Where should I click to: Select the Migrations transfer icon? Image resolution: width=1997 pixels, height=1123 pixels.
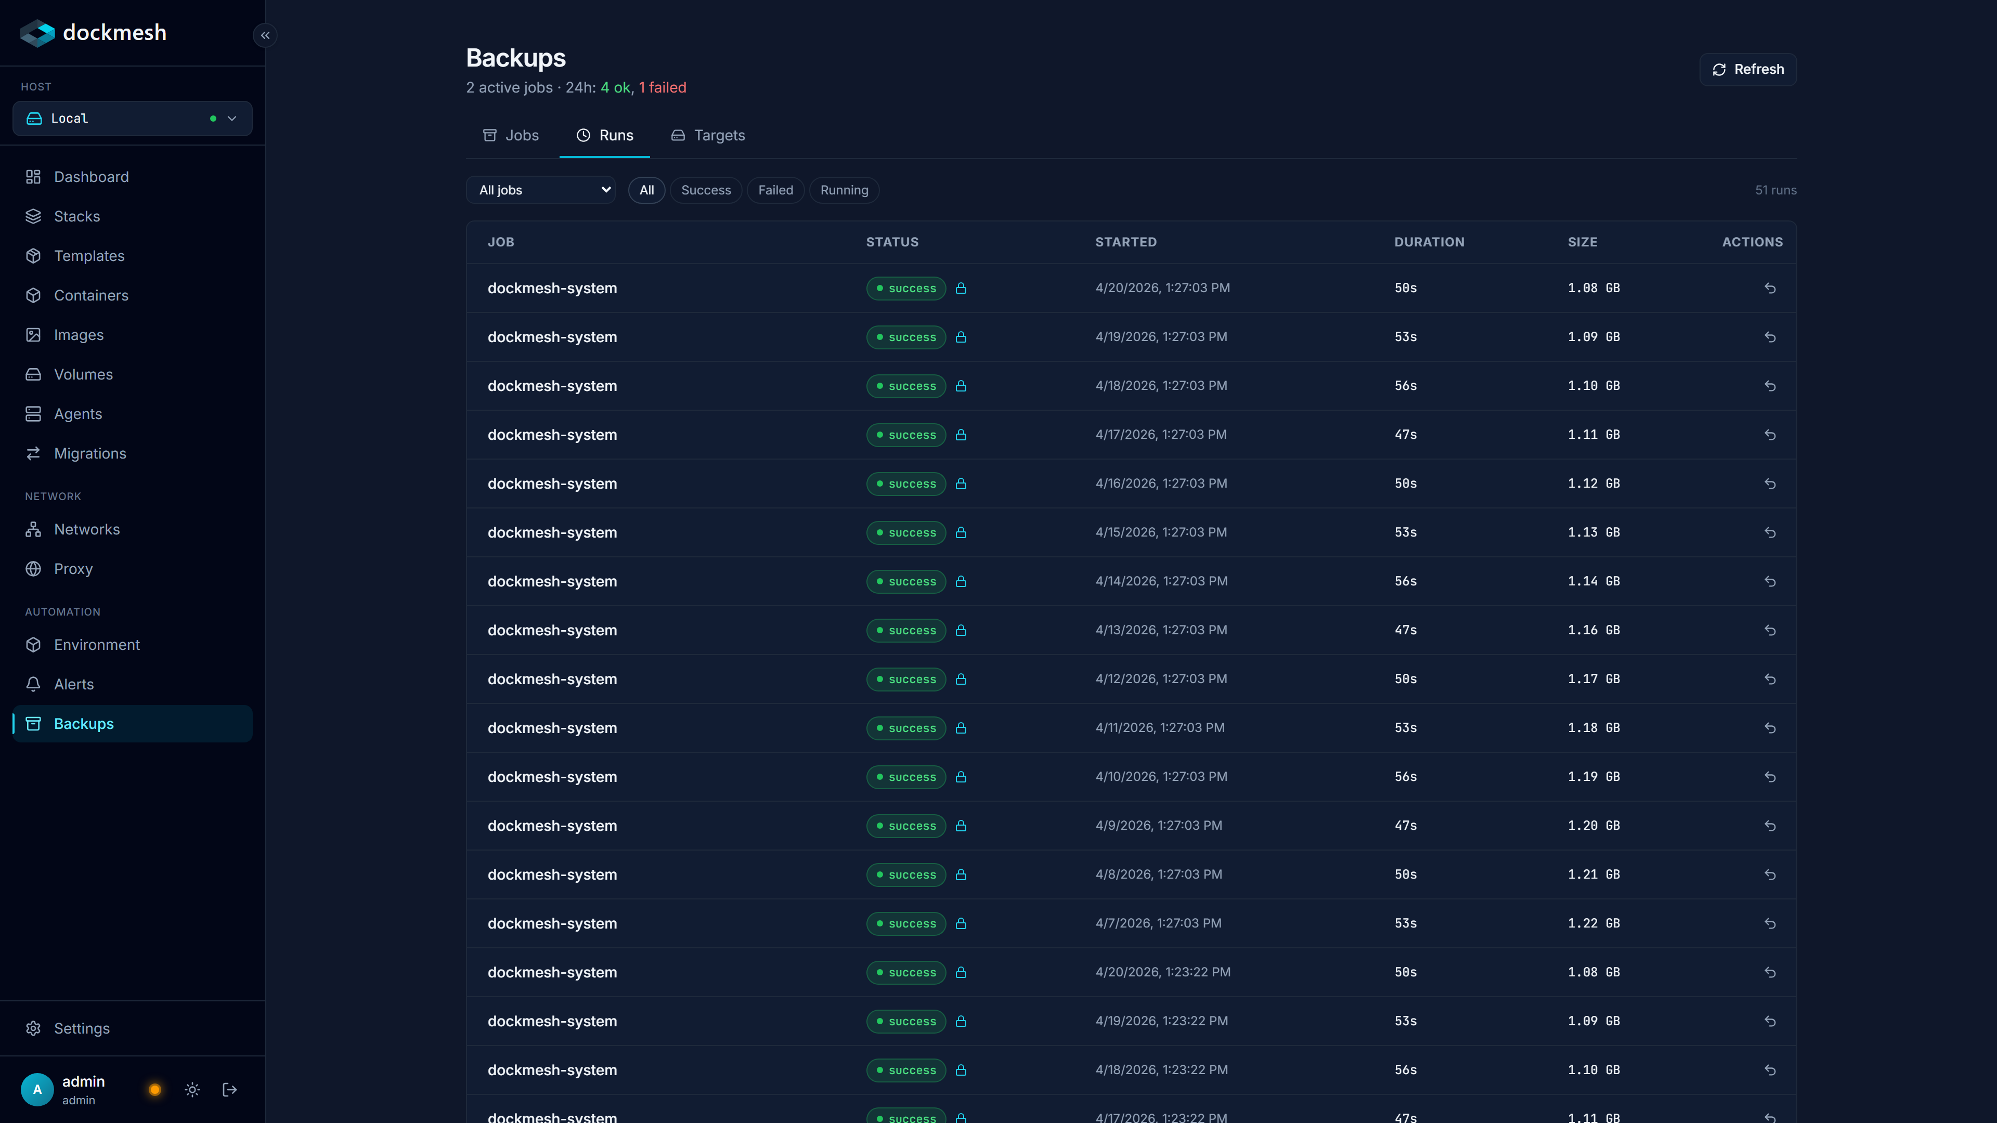tap(33, 453)
